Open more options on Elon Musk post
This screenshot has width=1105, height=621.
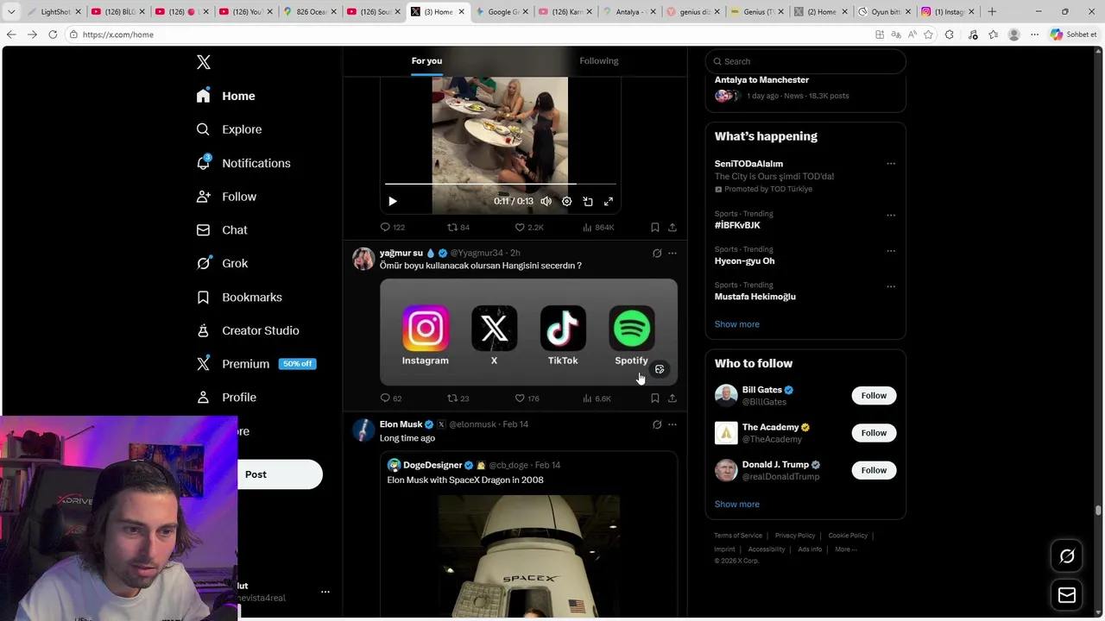[672, 424]
